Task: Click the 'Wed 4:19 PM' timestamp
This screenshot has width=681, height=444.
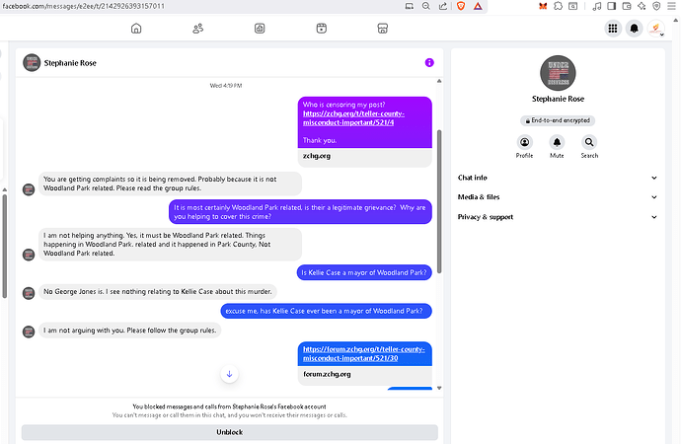Action: point(226,86)
